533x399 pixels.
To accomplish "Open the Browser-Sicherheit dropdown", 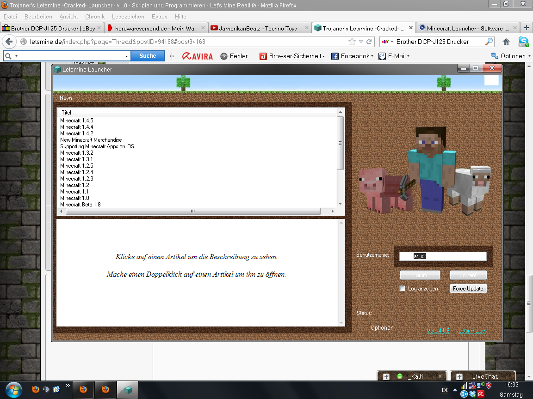I will pyautogui.click(x=292, y=56).
